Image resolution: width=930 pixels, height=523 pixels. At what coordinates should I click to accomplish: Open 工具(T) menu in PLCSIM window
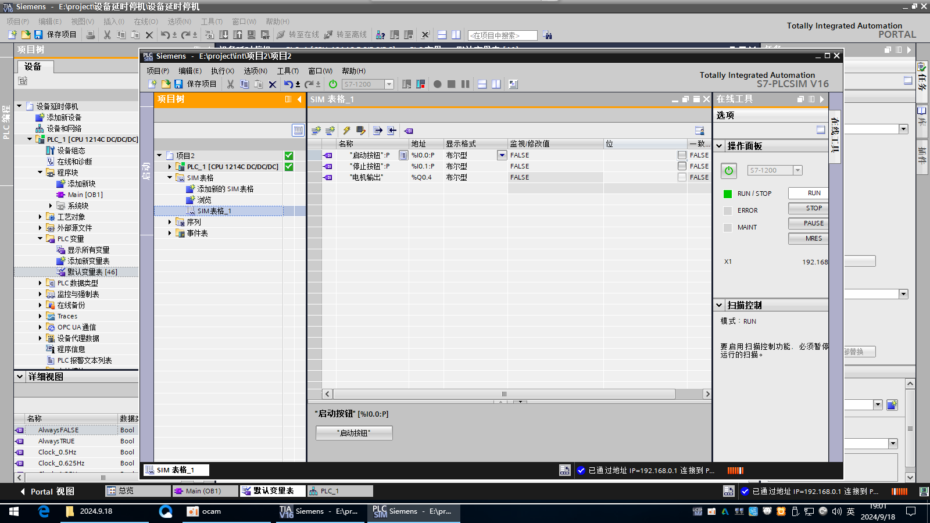click(x=288, y=71)
